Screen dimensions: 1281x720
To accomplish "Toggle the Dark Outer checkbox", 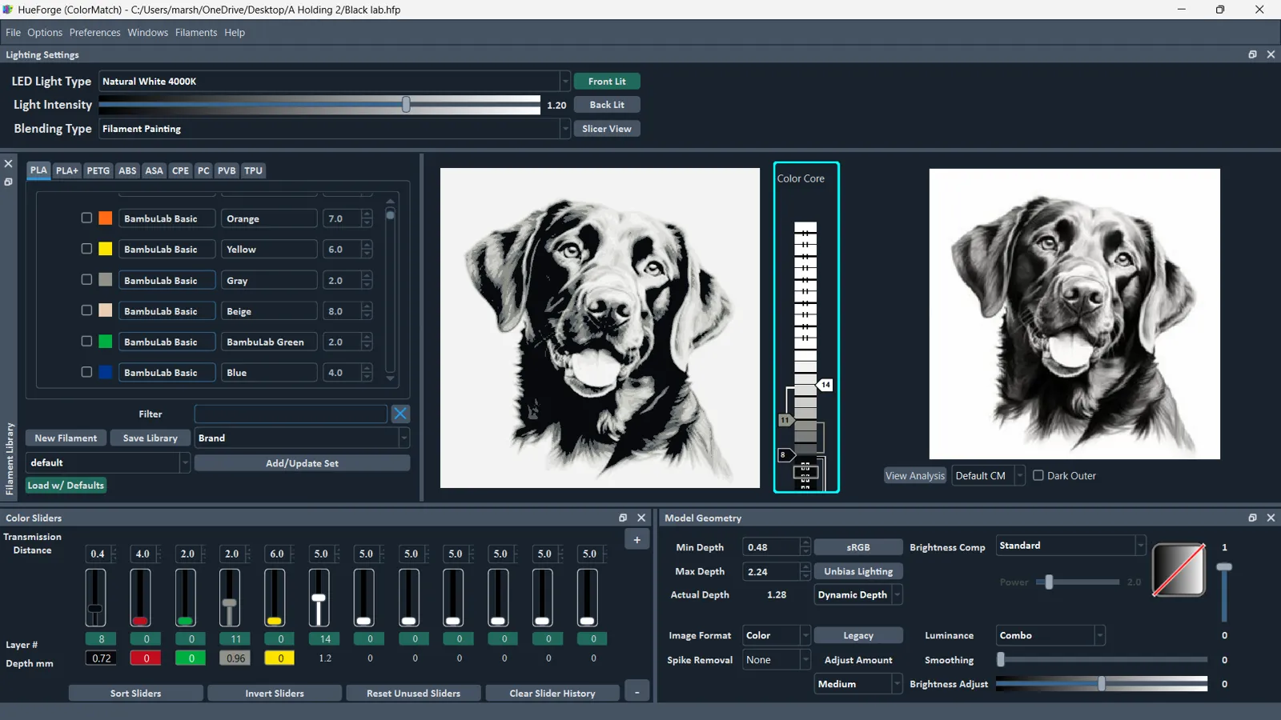I will pyautogui.click(x=1038, y=475).
